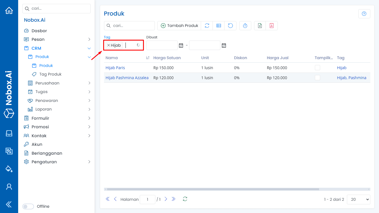Screen dimensions: 379x213
Task: Toggle the Offline switch
Action: click(x=28, y=206)
